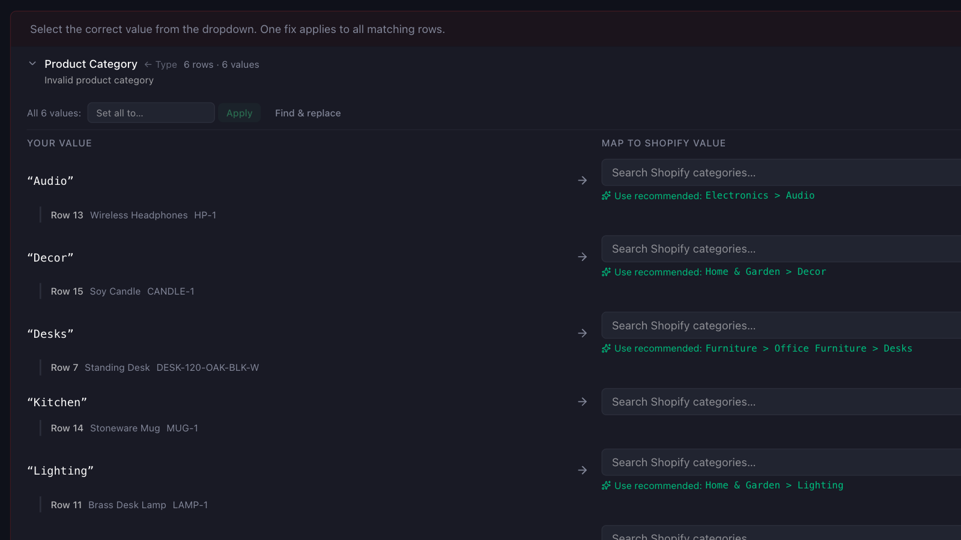Screen dimensions: 961x540
Task: Click the sparkle icon beside Electronics > Audio
Action: click(x=606, y=196)
